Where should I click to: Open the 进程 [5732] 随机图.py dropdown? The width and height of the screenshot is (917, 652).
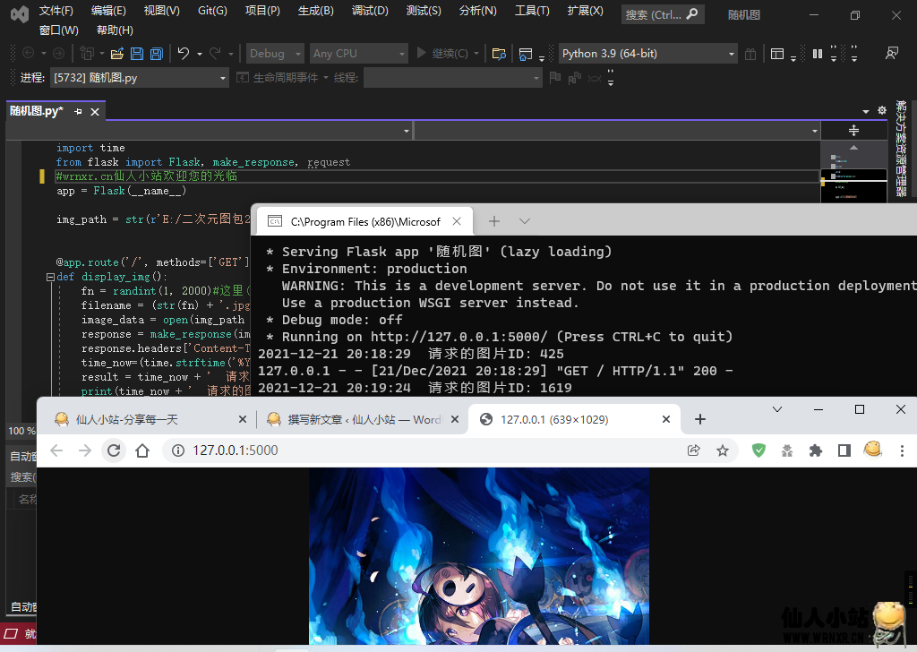[x=139, y=78]
